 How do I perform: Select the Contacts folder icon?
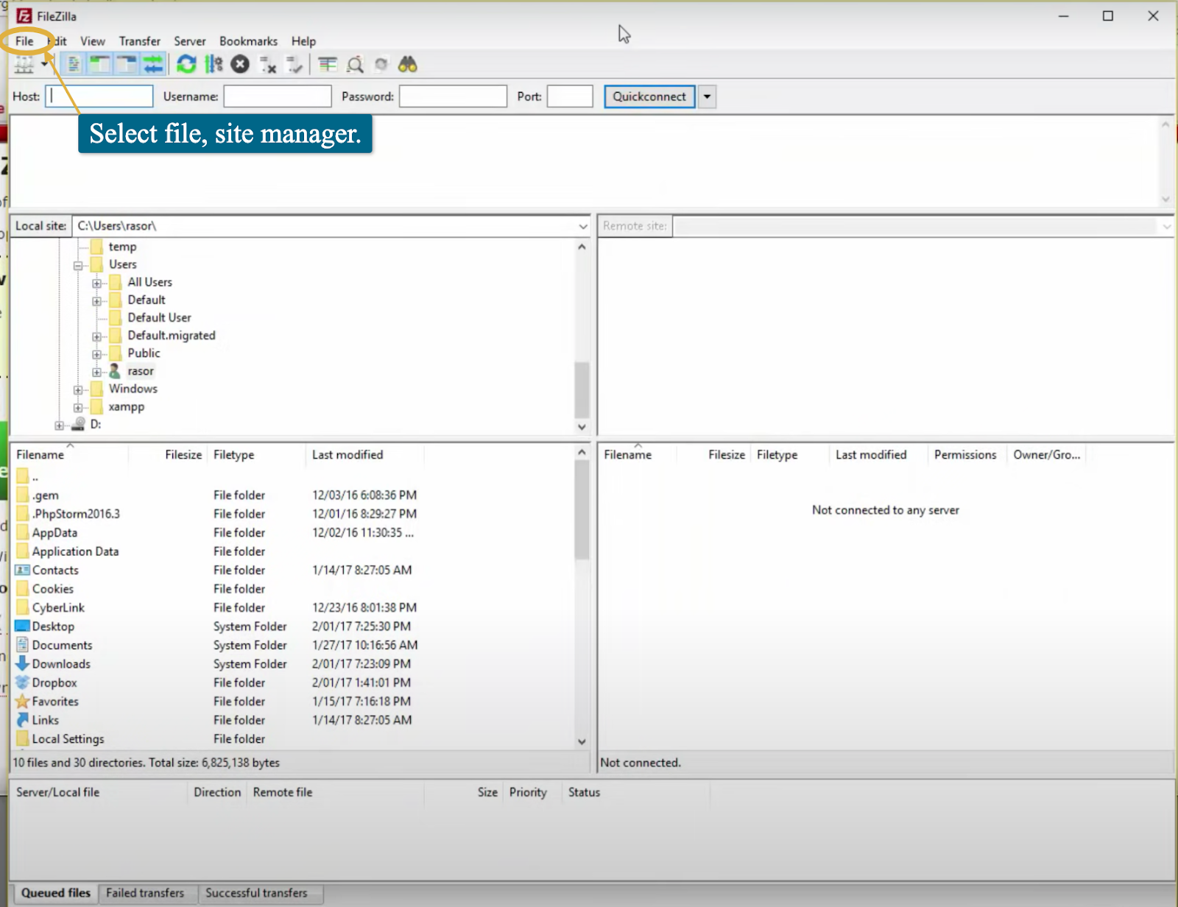[22, 571]
